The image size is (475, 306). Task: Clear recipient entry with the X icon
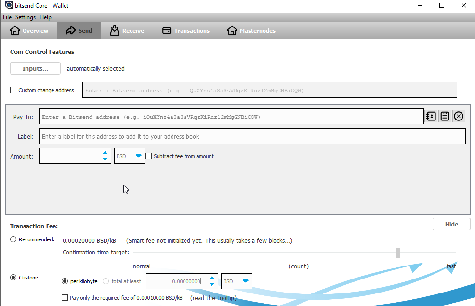459,116
